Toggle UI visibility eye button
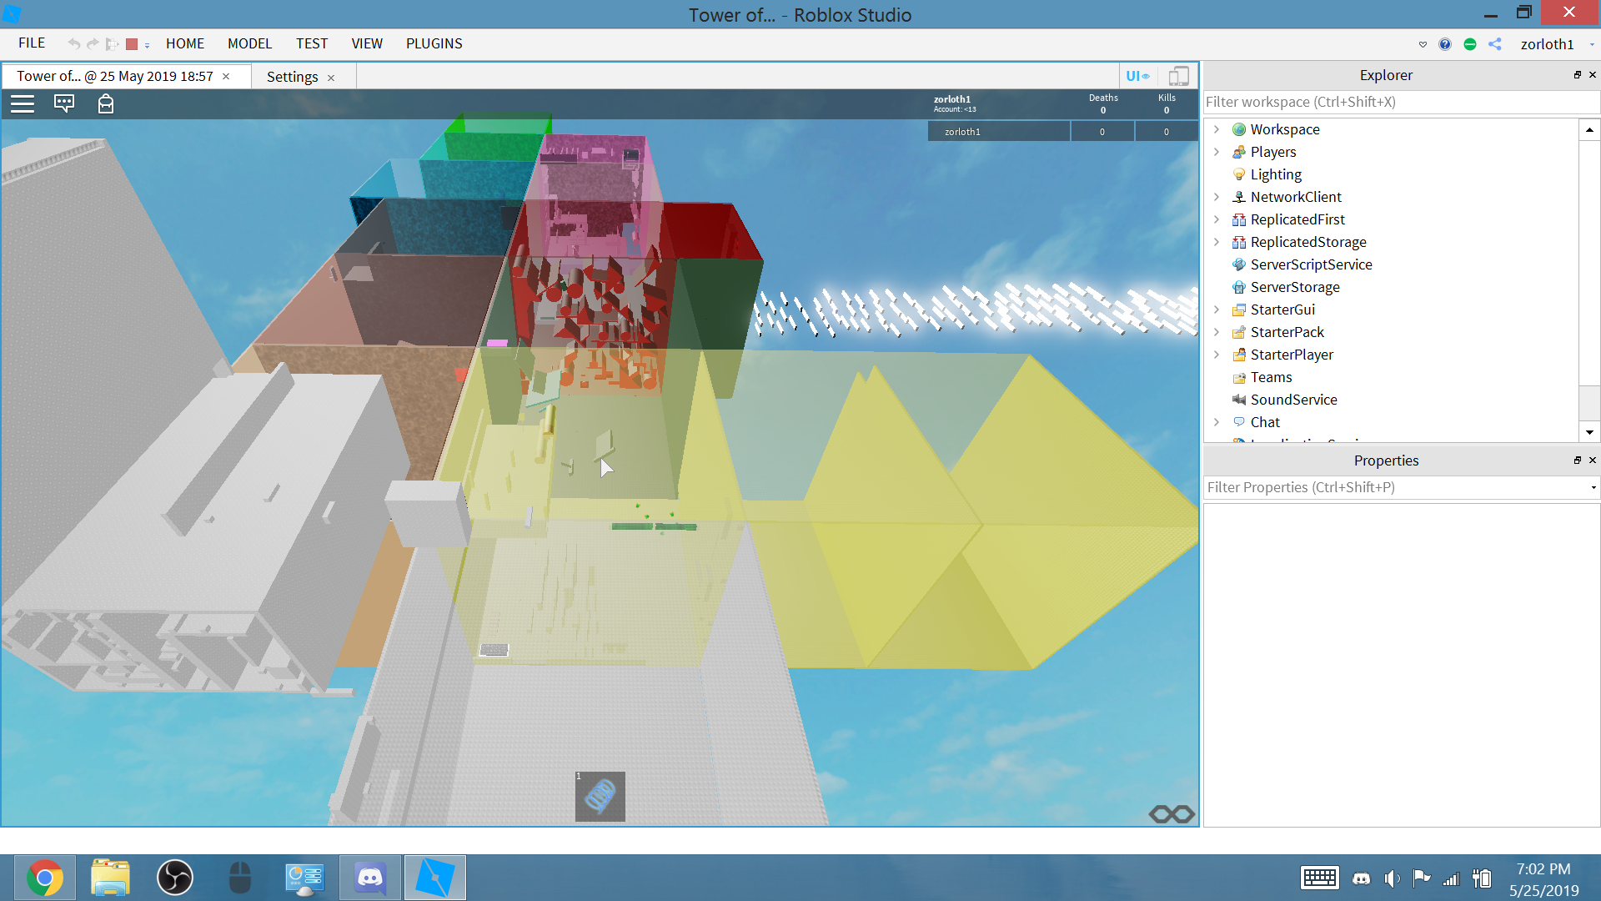The width and height of the screenshot is (1601, 901). click(1137, 76)
